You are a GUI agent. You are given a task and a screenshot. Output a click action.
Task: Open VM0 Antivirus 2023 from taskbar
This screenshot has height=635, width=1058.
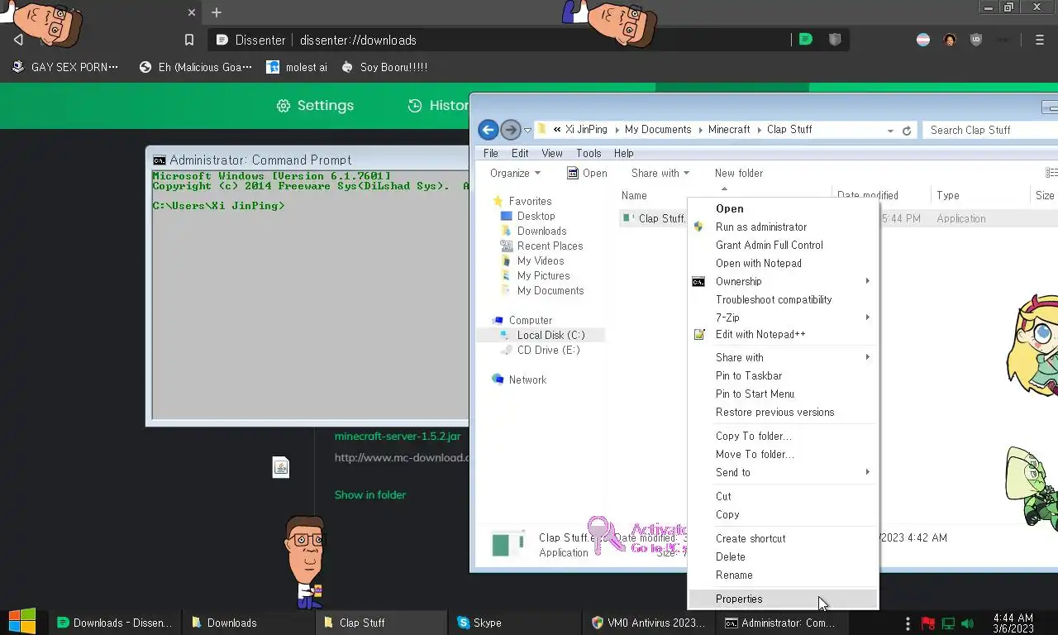tap(649, 623)
